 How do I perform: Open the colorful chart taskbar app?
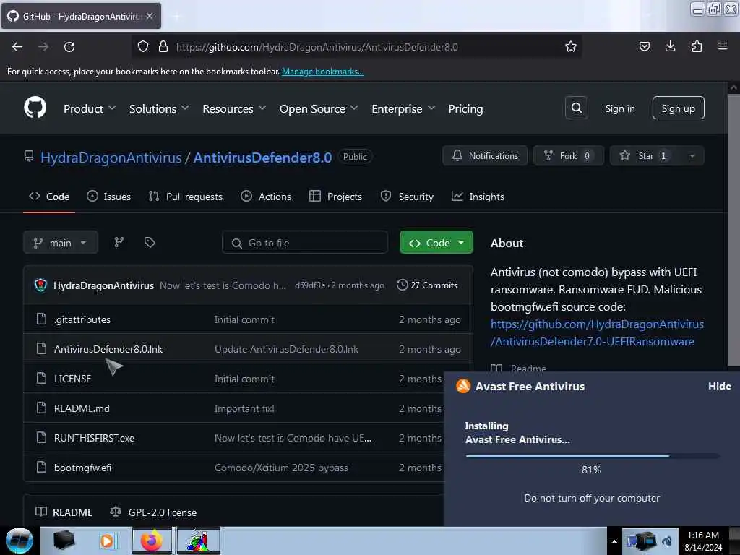pyautogui.click(x=198, y=541)
